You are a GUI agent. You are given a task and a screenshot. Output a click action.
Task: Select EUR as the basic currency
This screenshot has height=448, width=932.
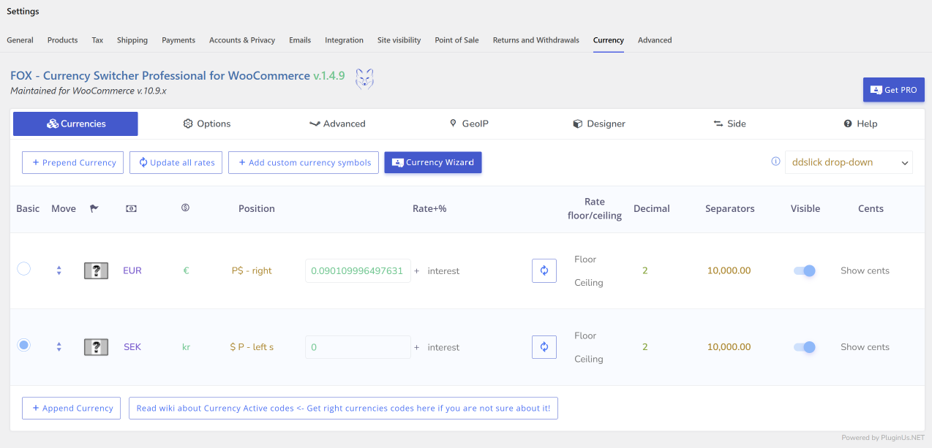[23, 269]
